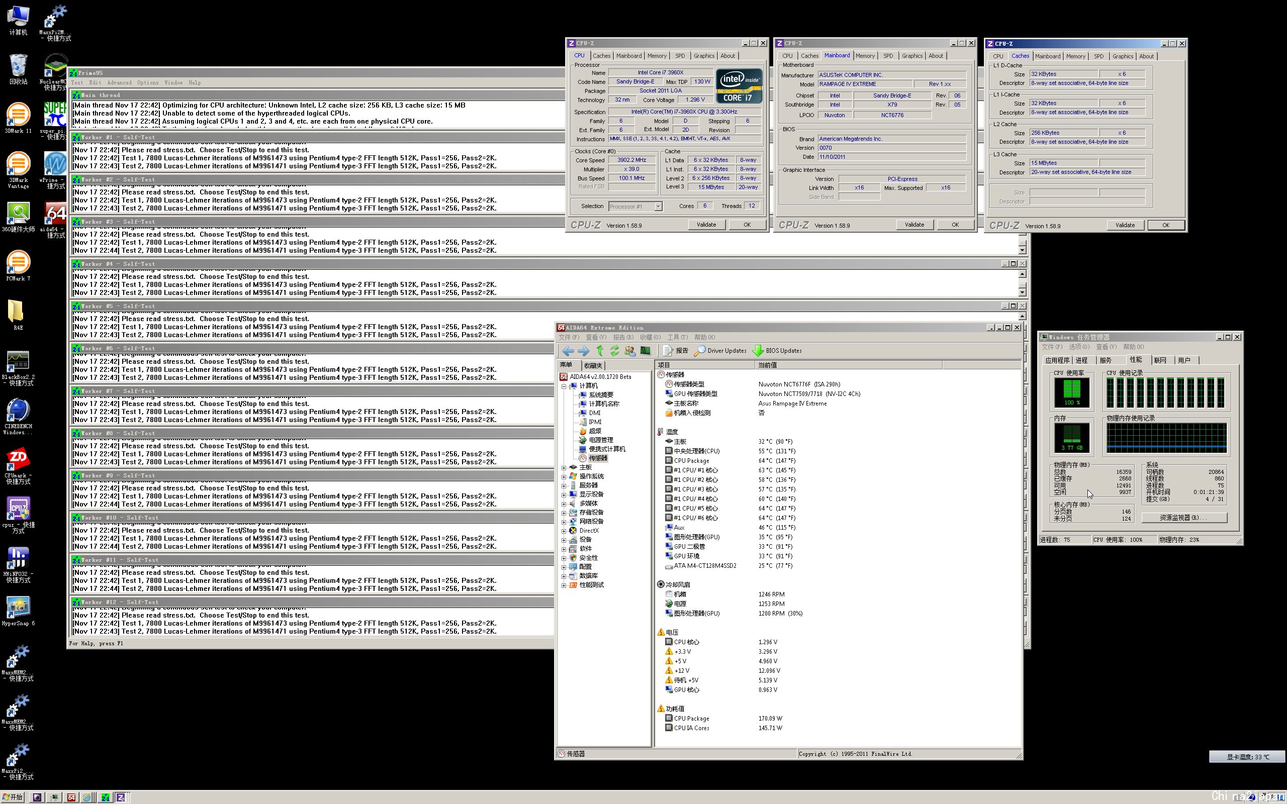Open Task Manager 查看(V) menu
The width and height of the screenshot is (1287, 804).
click(1106, 347)
